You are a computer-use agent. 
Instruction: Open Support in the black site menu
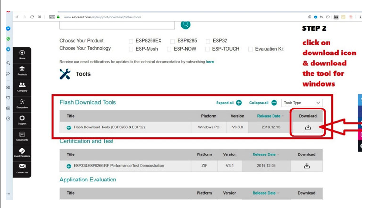click(22, 120)
